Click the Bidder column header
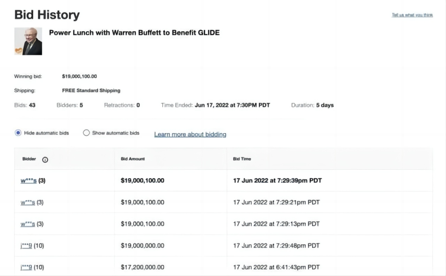The width and height of the screenshot is (446, 276). pos(29,159)
